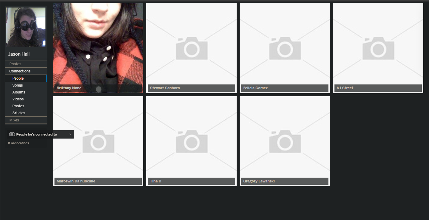Click the Felicia Gomez name label
Image resolution: width=429 pixels, height=220 pixels.
pyautogui.click(x=256, y=88)
